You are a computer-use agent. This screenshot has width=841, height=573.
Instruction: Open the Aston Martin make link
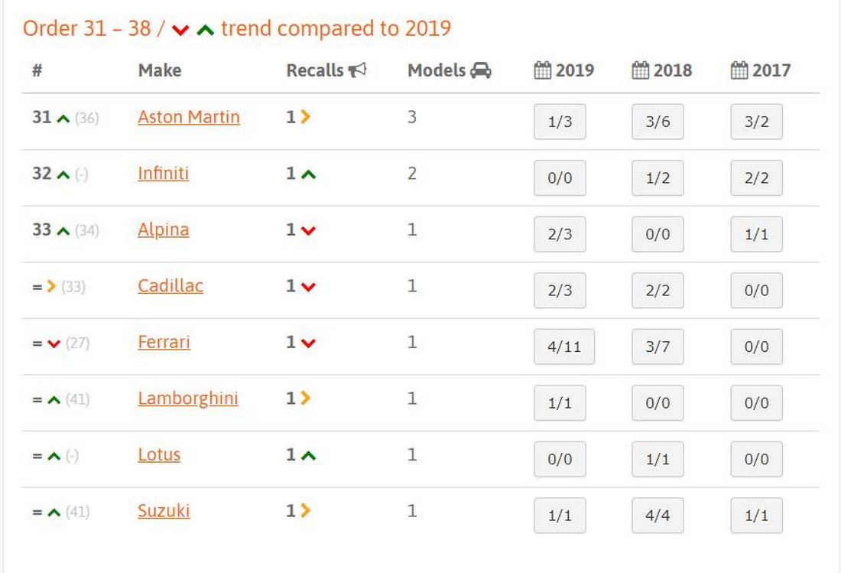pyautogui.click(x=189, y=117)
